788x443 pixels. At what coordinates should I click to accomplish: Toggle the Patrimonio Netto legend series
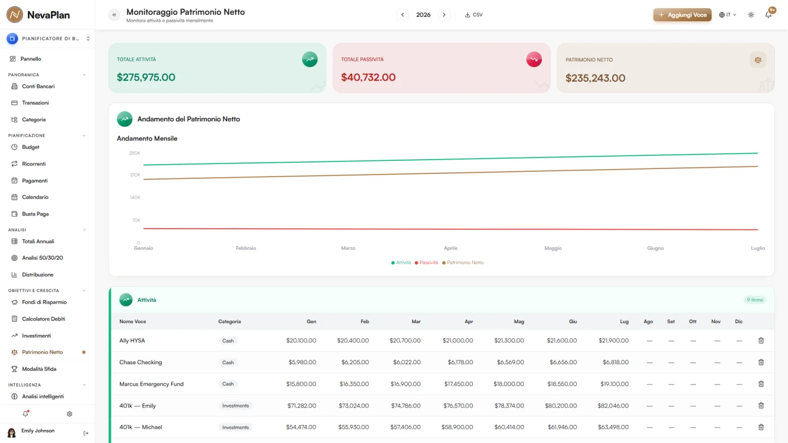coord(463,263)
